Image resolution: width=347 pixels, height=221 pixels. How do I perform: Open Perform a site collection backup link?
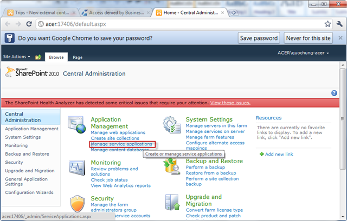click(212, 182)
